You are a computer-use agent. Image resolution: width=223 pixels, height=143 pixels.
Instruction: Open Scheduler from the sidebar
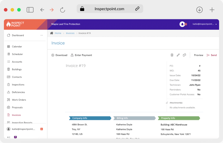(17, 54)
